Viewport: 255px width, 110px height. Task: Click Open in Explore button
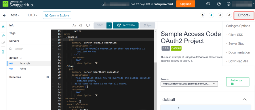point(57,15)
